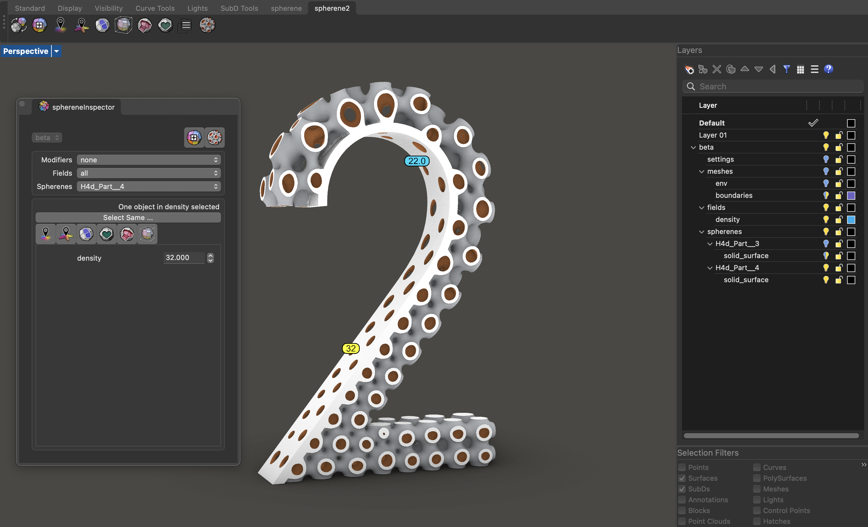The height and width of the screenshot is (527, 868).
Task: Click the perforated sphere icon in inspector header
Action: tap(215, 138)
